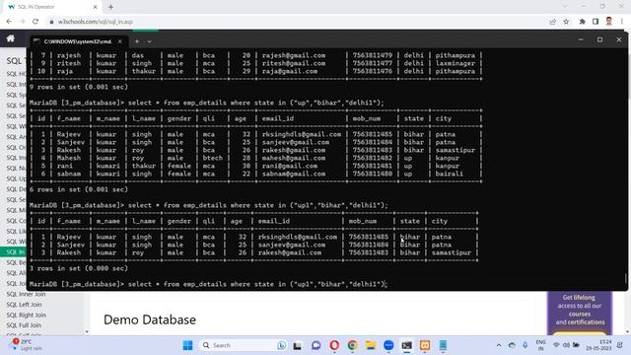Click the terminal command prompt line
This screenshot has width=631, height=355.
pos(208,284)
